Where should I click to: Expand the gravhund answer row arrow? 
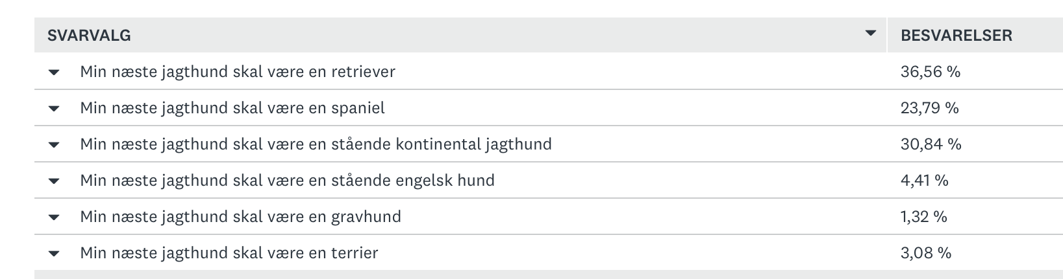54,217
